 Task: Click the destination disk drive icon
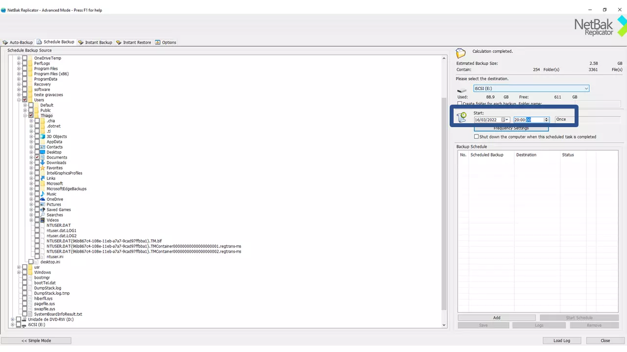[462, 90]
